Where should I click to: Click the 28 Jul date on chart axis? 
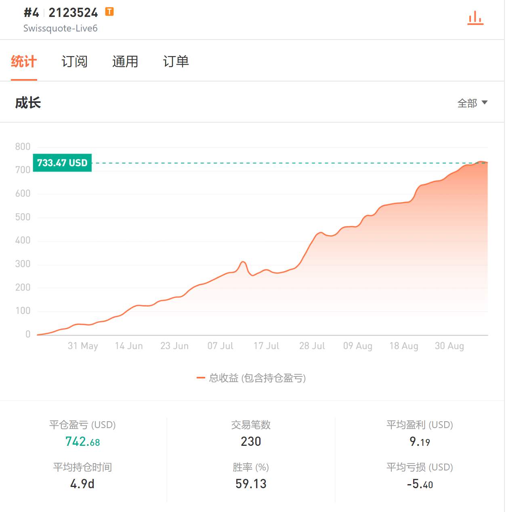pyautogui.click(x=312, y=346)
